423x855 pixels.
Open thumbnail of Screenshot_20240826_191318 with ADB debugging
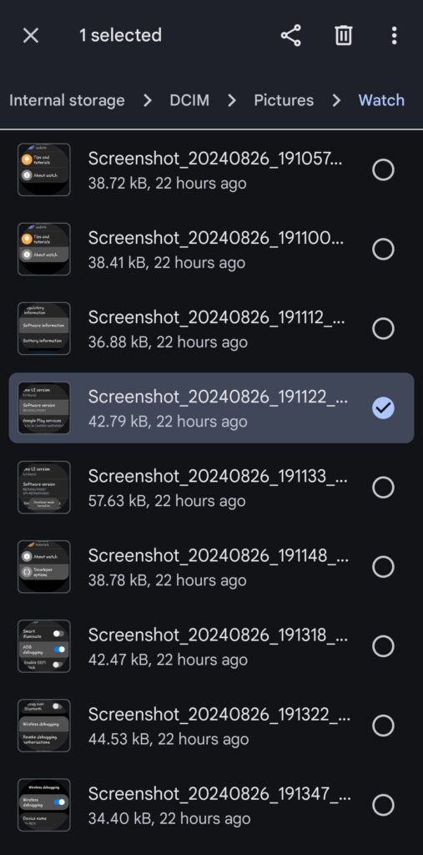tap(44, 646)
